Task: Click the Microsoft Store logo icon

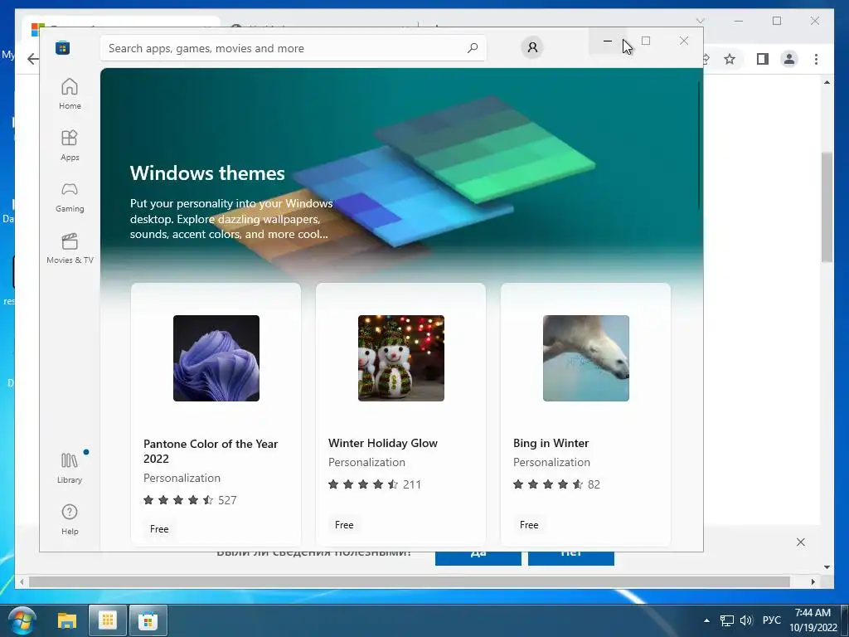Action: tap(62, 47)
